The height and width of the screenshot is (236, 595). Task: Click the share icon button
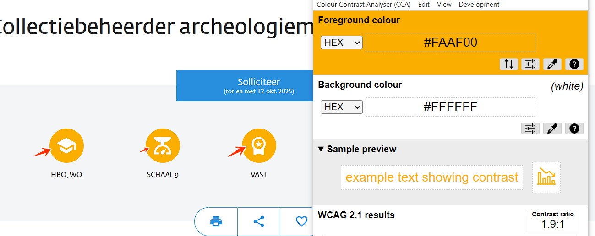[259, 222]
